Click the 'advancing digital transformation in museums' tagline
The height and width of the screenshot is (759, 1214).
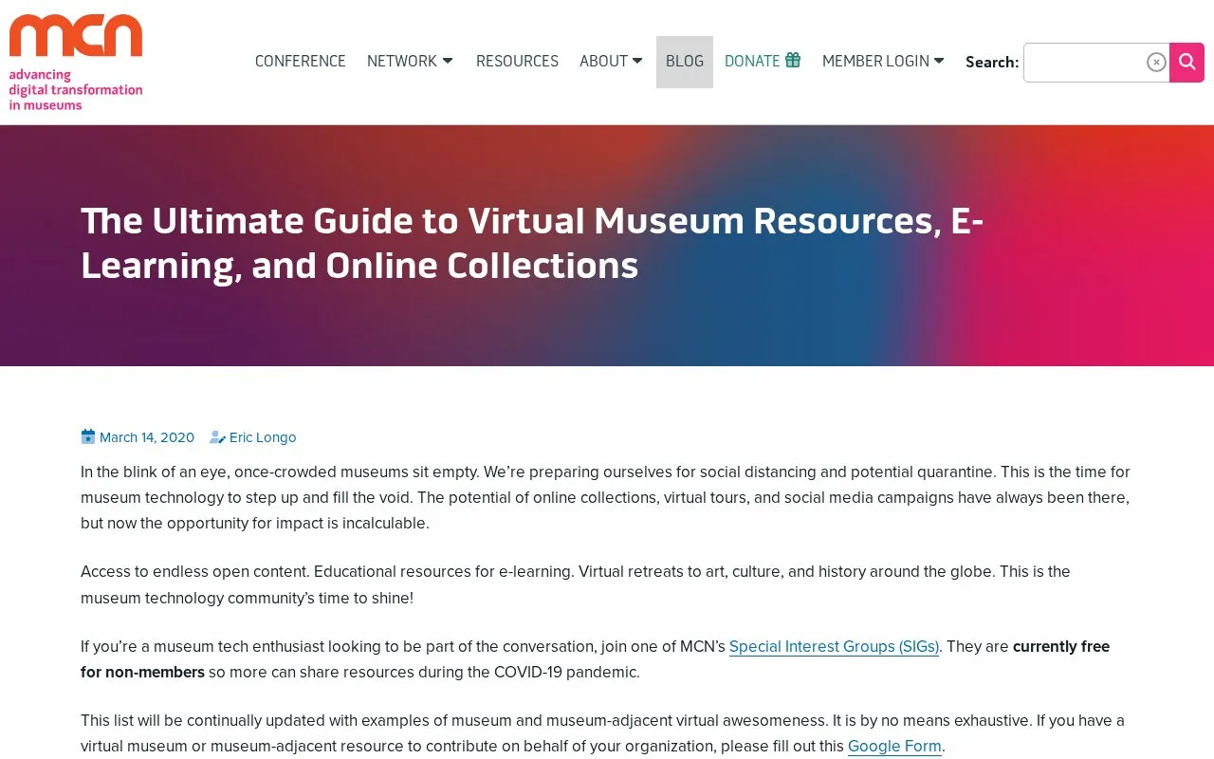[76, 90]
